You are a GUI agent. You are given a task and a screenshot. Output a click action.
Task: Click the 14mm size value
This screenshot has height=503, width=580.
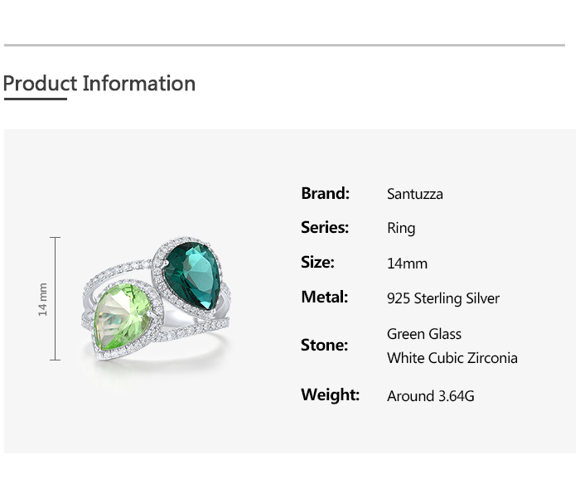[x=407, y=264]
